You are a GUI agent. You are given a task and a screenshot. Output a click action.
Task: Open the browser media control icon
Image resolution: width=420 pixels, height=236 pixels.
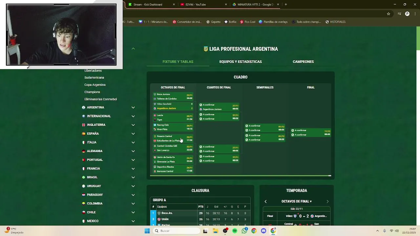[399, 14]
